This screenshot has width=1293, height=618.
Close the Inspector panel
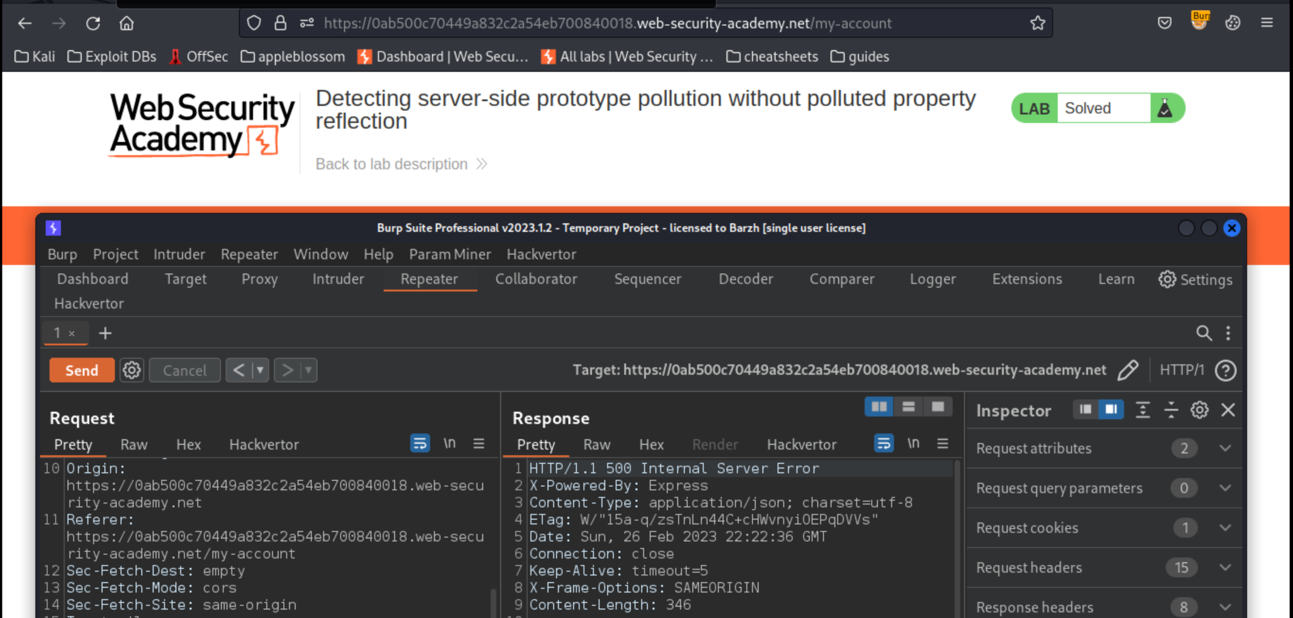click(1228, 410)
